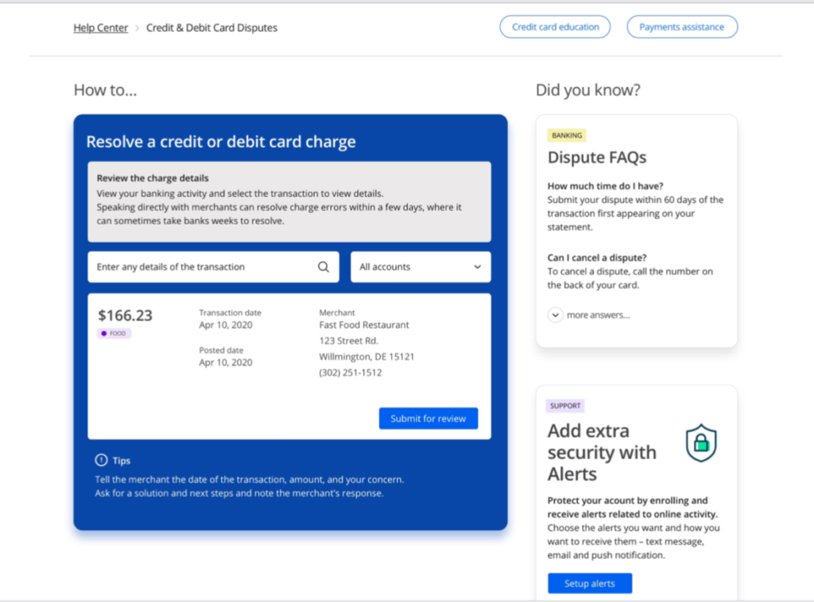This screenshot has width=814, height=602.
Task: Click the Tips info icon
Action: point(101,460)
